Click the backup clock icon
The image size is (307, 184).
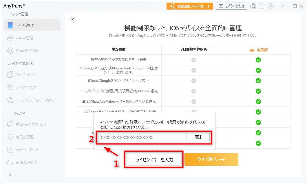(10, 87)
